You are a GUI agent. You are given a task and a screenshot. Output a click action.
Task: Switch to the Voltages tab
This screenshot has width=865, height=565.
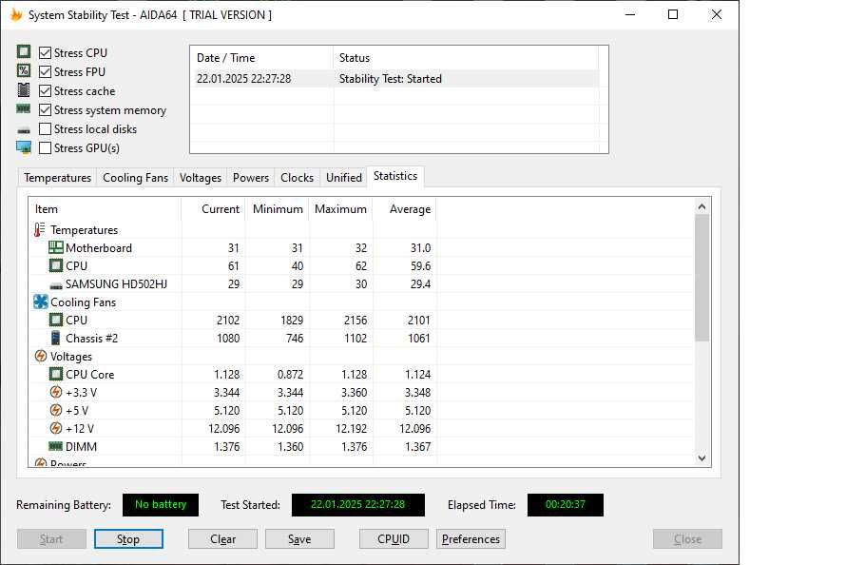point(201,178)
